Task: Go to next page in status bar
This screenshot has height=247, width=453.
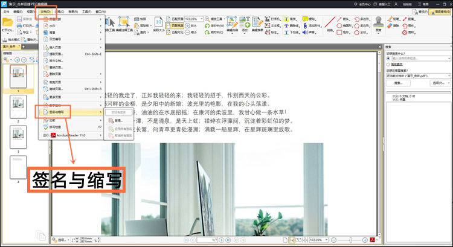Action: click(x=222, y=240)
